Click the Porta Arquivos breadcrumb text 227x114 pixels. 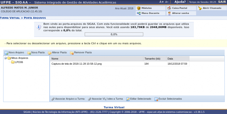(35, 18)
